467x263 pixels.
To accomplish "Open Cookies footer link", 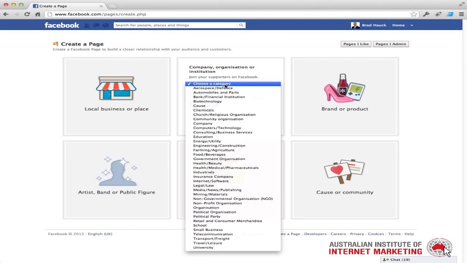I will point(376,234).
